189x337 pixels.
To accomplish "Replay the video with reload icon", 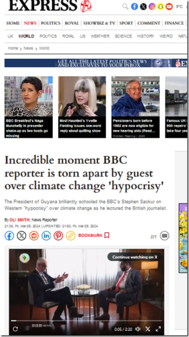I will click(15, 329).
